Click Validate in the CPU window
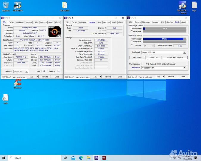The width and height of the screenshot is (201, 161). coord(45,77)
